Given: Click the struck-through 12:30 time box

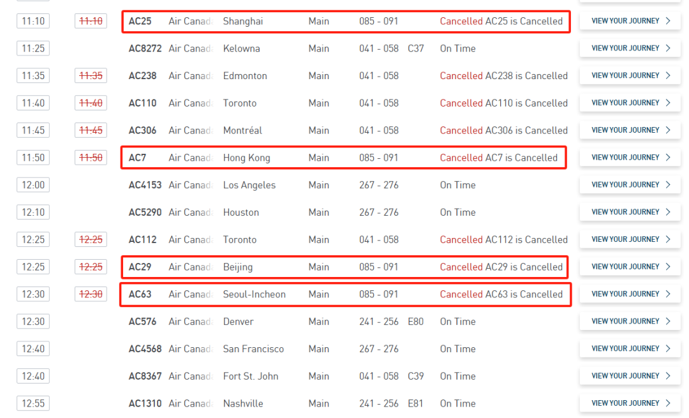Looking at the screenshot, I should pyautogui.click(x=91, y=294).
